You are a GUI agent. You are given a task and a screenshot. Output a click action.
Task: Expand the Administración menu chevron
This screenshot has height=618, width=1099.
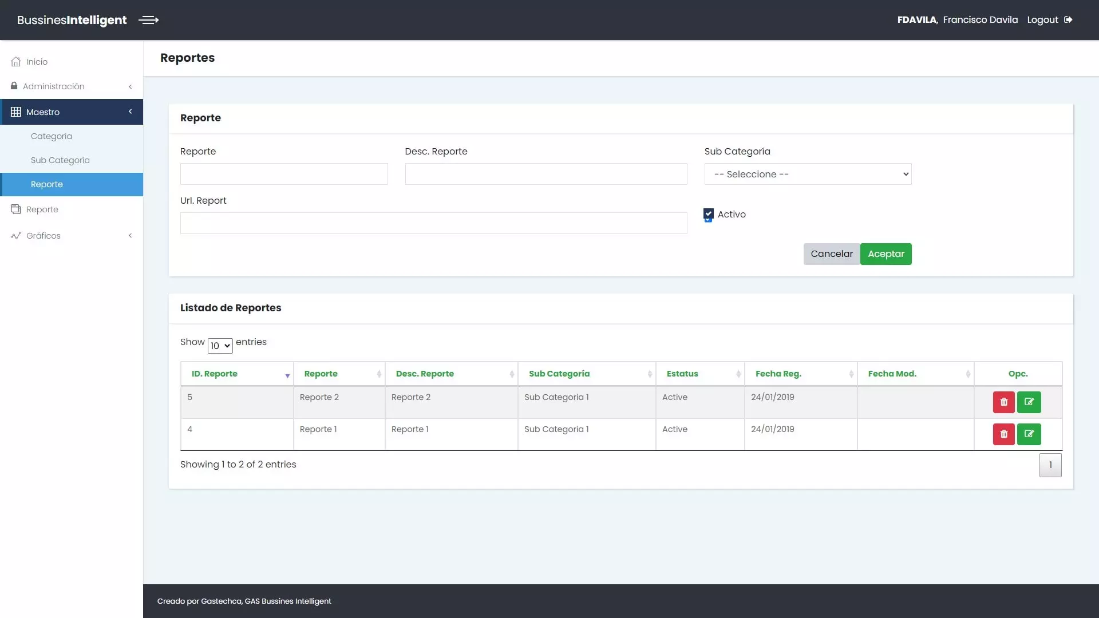coord(131,86)
